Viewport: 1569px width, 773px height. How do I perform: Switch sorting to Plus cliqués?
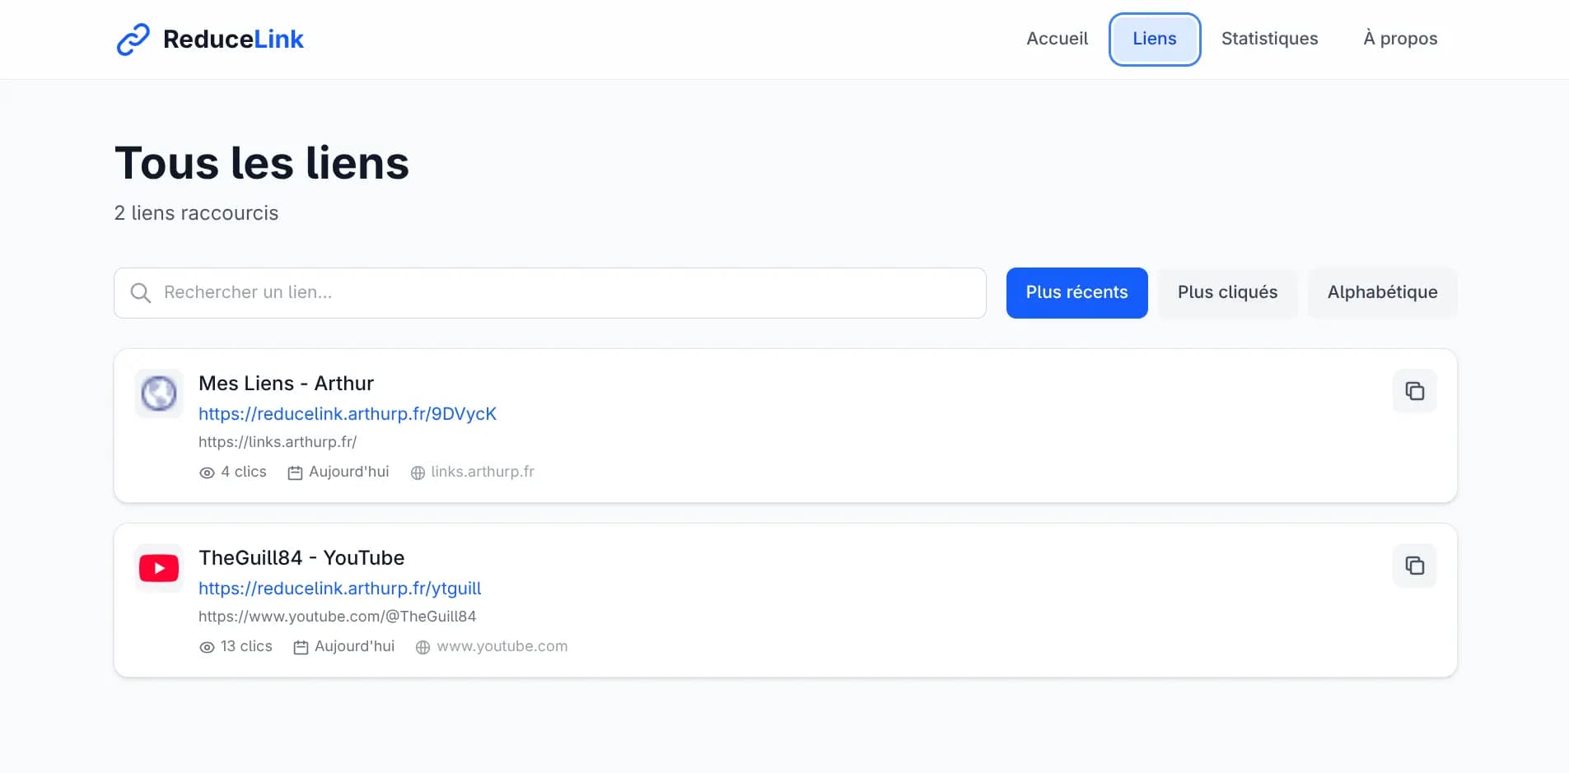1227,292
